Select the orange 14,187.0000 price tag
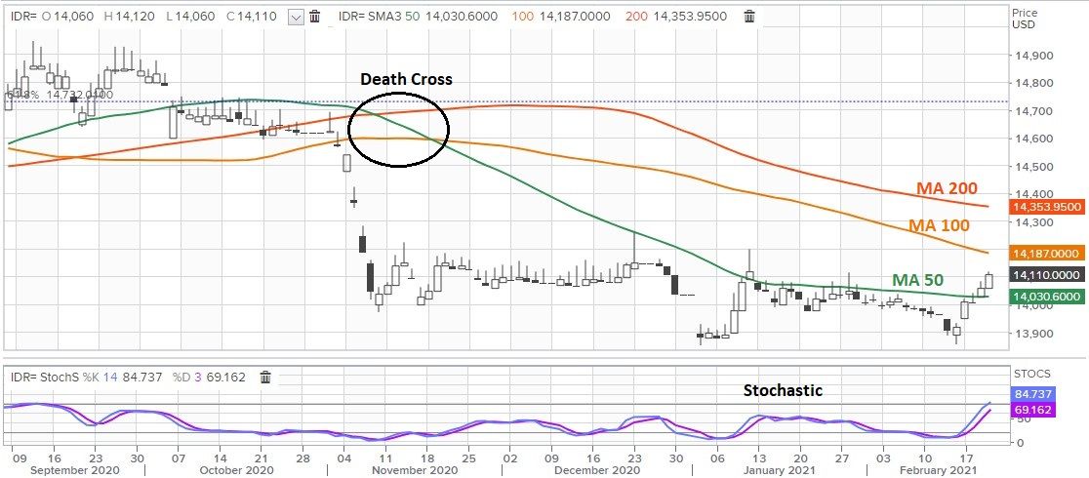The height and width of the screenshot is (478, 1089). (1047, 254)
